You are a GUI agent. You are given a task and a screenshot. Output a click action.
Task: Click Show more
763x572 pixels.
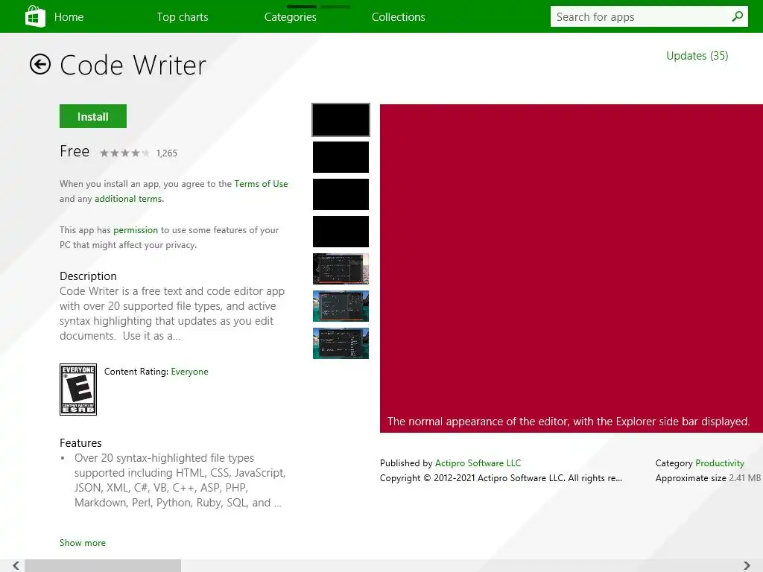click(82, 543)
